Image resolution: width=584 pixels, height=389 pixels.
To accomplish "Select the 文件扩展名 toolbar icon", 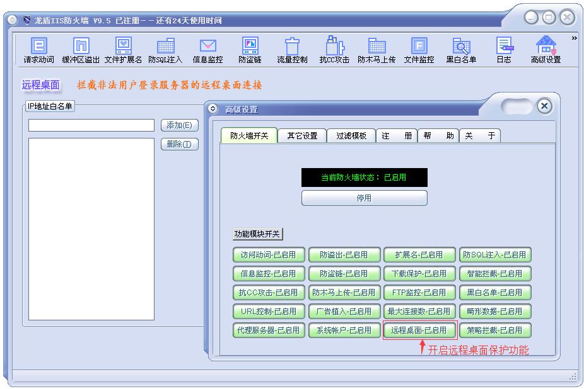I will 123,50.
